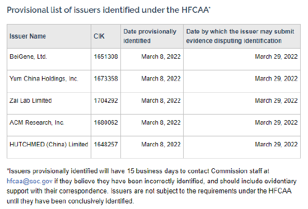Click the evidence disputing identification column header
This screenshot has height=209, width=308.
click(x=242, y=36)
